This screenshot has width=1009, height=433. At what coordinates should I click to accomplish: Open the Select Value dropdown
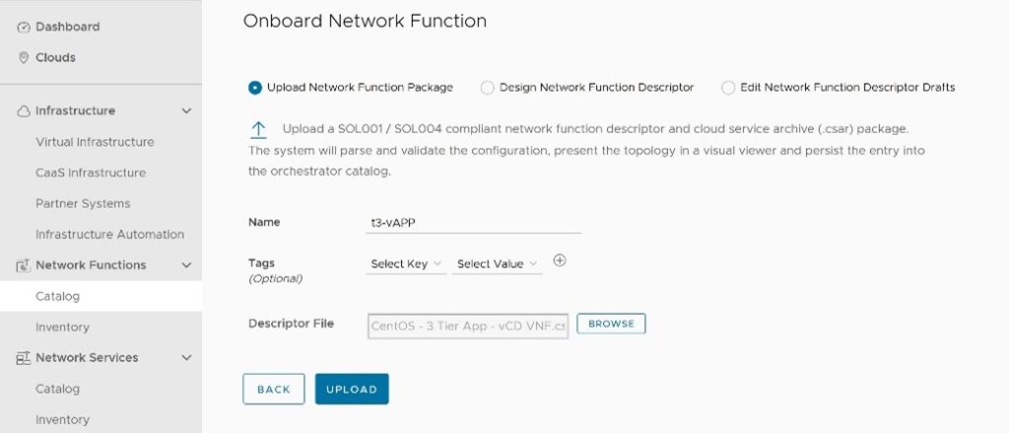click(497, 264)
